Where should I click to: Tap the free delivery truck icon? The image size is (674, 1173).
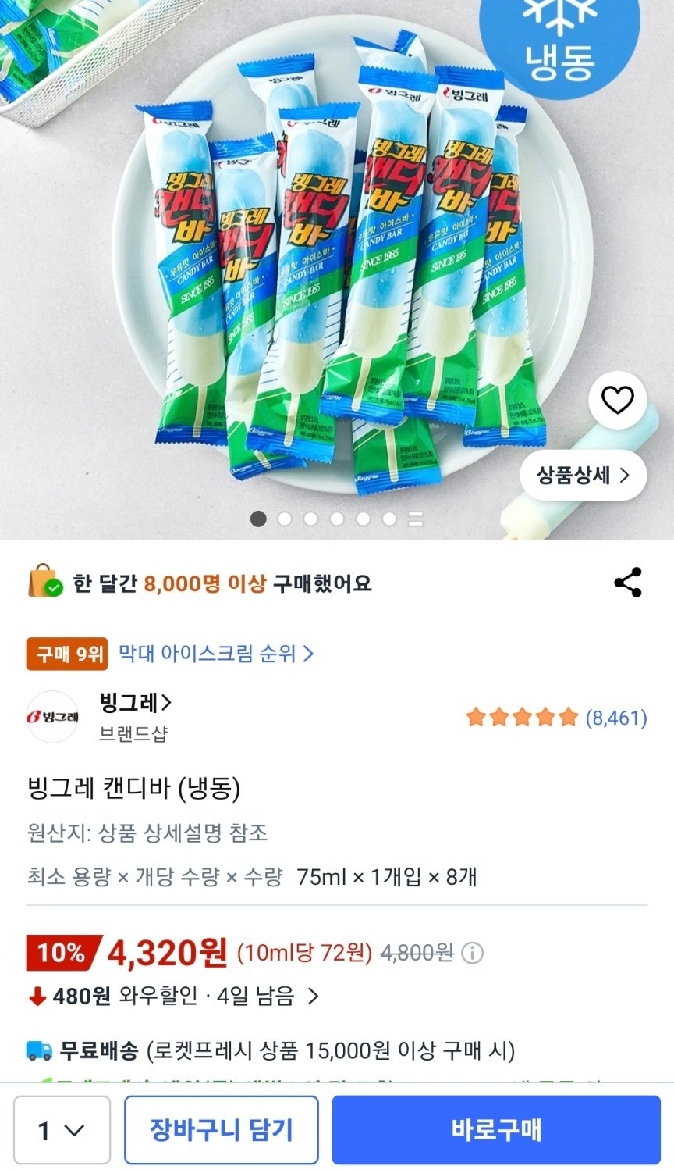pos(40,1050)
